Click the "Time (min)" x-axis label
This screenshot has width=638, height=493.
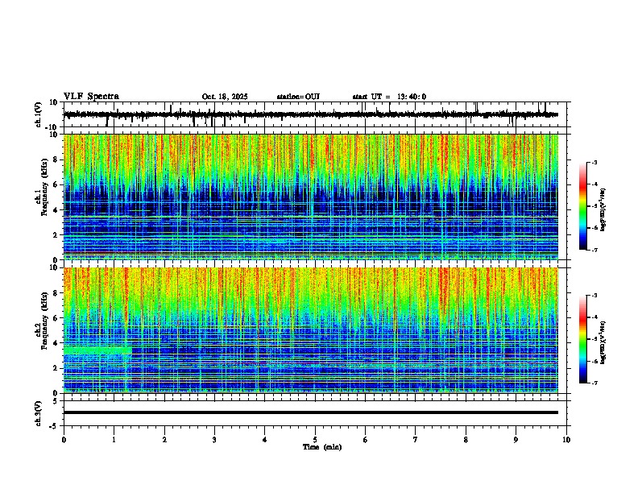pyautogui.click(x=322, y=447)
